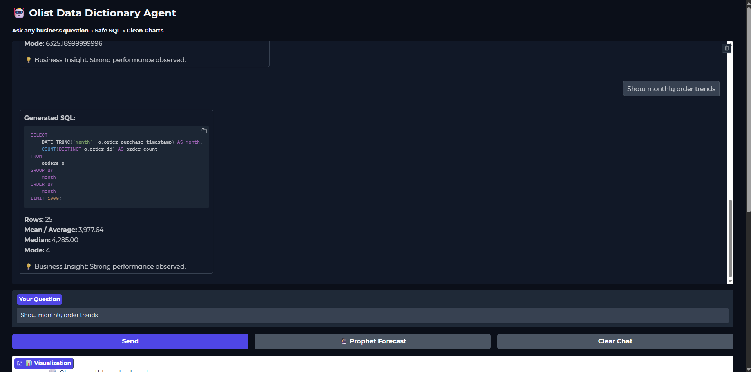Run the Prophet Forecast button
751x372 pixels.
[x=372, y=341]
